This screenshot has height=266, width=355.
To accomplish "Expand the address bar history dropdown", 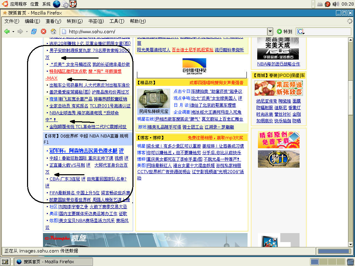I will (270, 32).
